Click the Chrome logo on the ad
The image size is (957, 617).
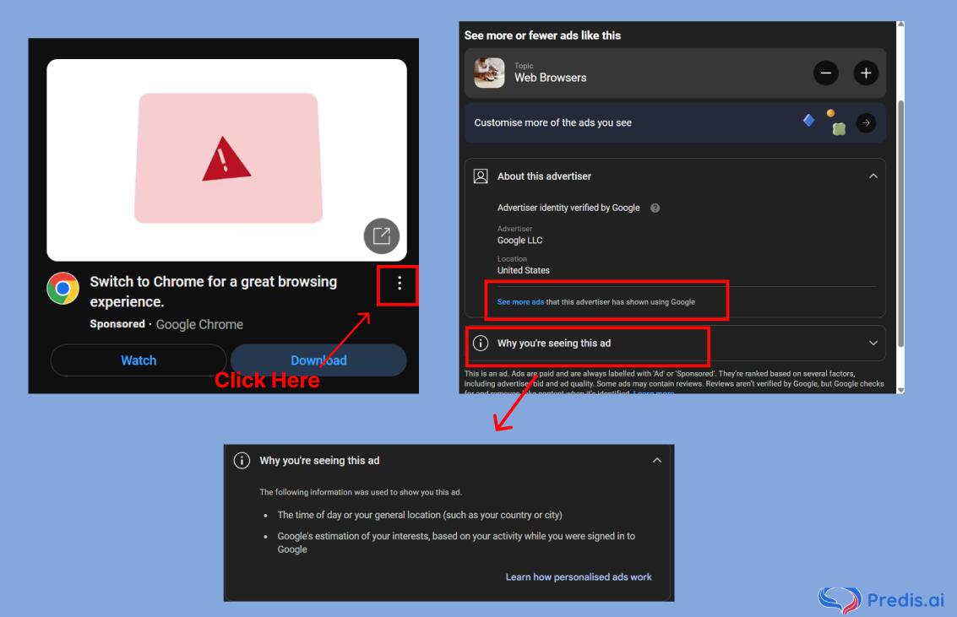tap(62, 288)
